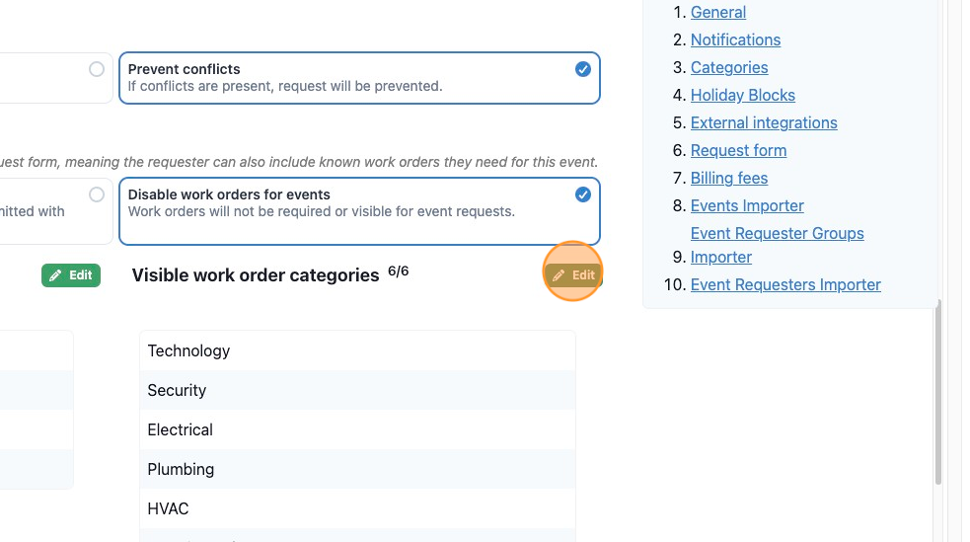Open Event Requester Groups link

[777, 233]
